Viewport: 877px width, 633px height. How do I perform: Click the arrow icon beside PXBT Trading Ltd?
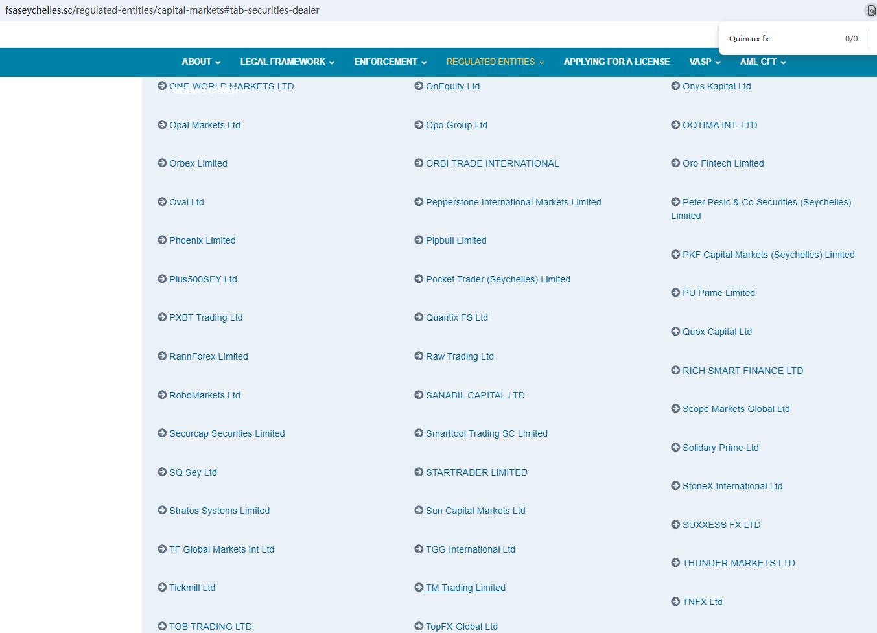(162, 317)
